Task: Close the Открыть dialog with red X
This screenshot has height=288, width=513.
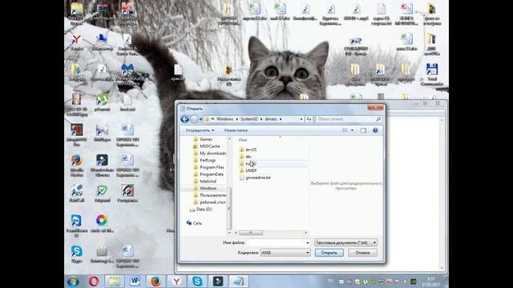Action: click(375, 107)
